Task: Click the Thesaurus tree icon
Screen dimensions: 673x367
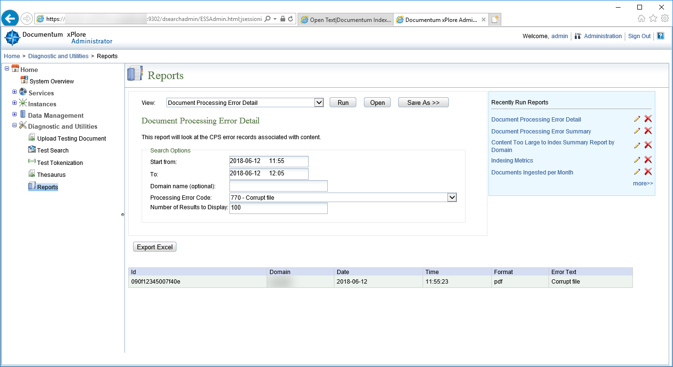Action: tap(32, 174)
